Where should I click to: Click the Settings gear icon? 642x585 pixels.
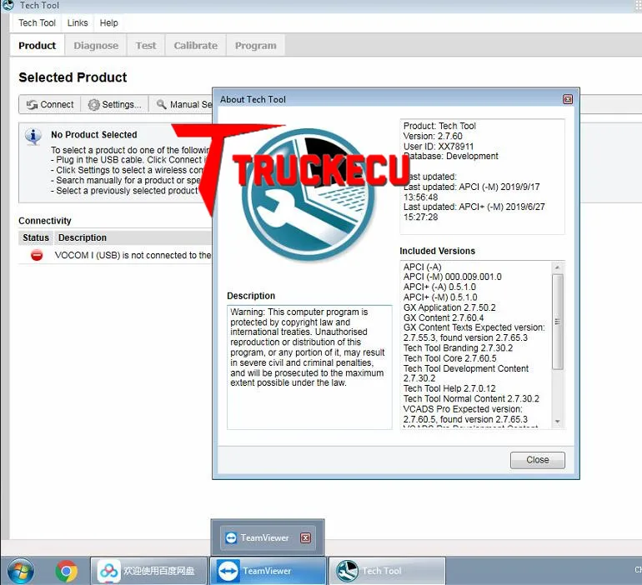pos(93,105)
